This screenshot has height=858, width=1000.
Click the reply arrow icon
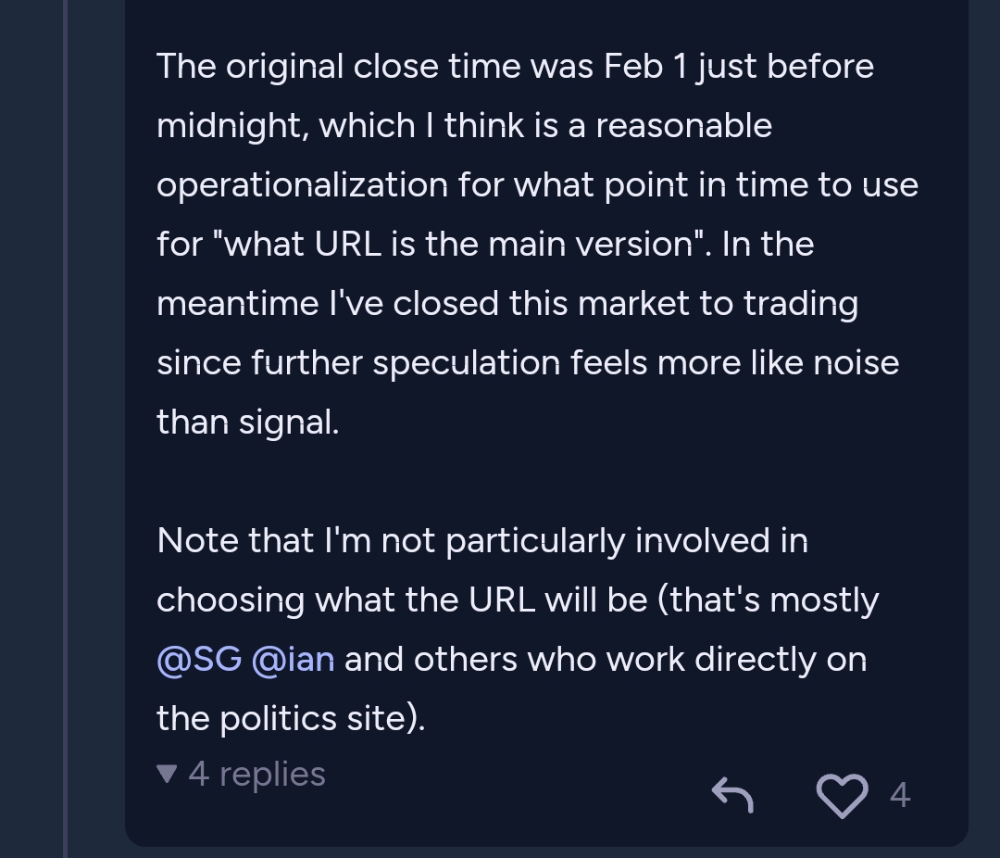tap(732, 795)
